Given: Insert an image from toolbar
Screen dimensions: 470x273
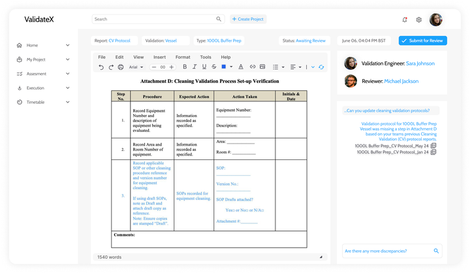Looking at the screenshot, I should [x=262, y=67].
